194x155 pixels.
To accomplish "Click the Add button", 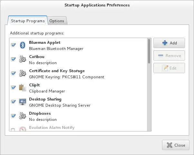I will click(x=169, y=43).
